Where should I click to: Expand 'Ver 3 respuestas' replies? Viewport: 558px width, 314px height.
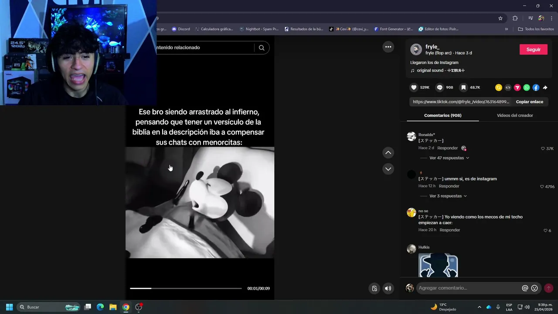tap(448, 196)
